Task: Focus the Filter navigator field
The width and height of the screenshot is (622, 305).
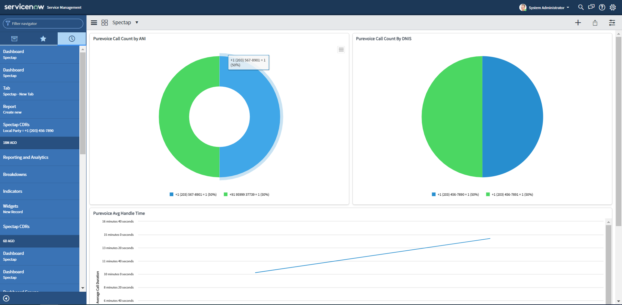Action: pyautogui.click(x=43, y=24)
